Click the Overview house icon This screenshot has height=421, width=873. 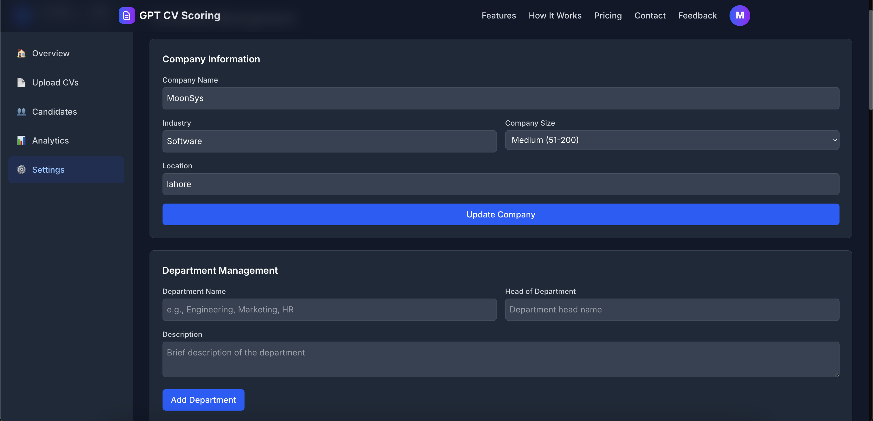21,53
